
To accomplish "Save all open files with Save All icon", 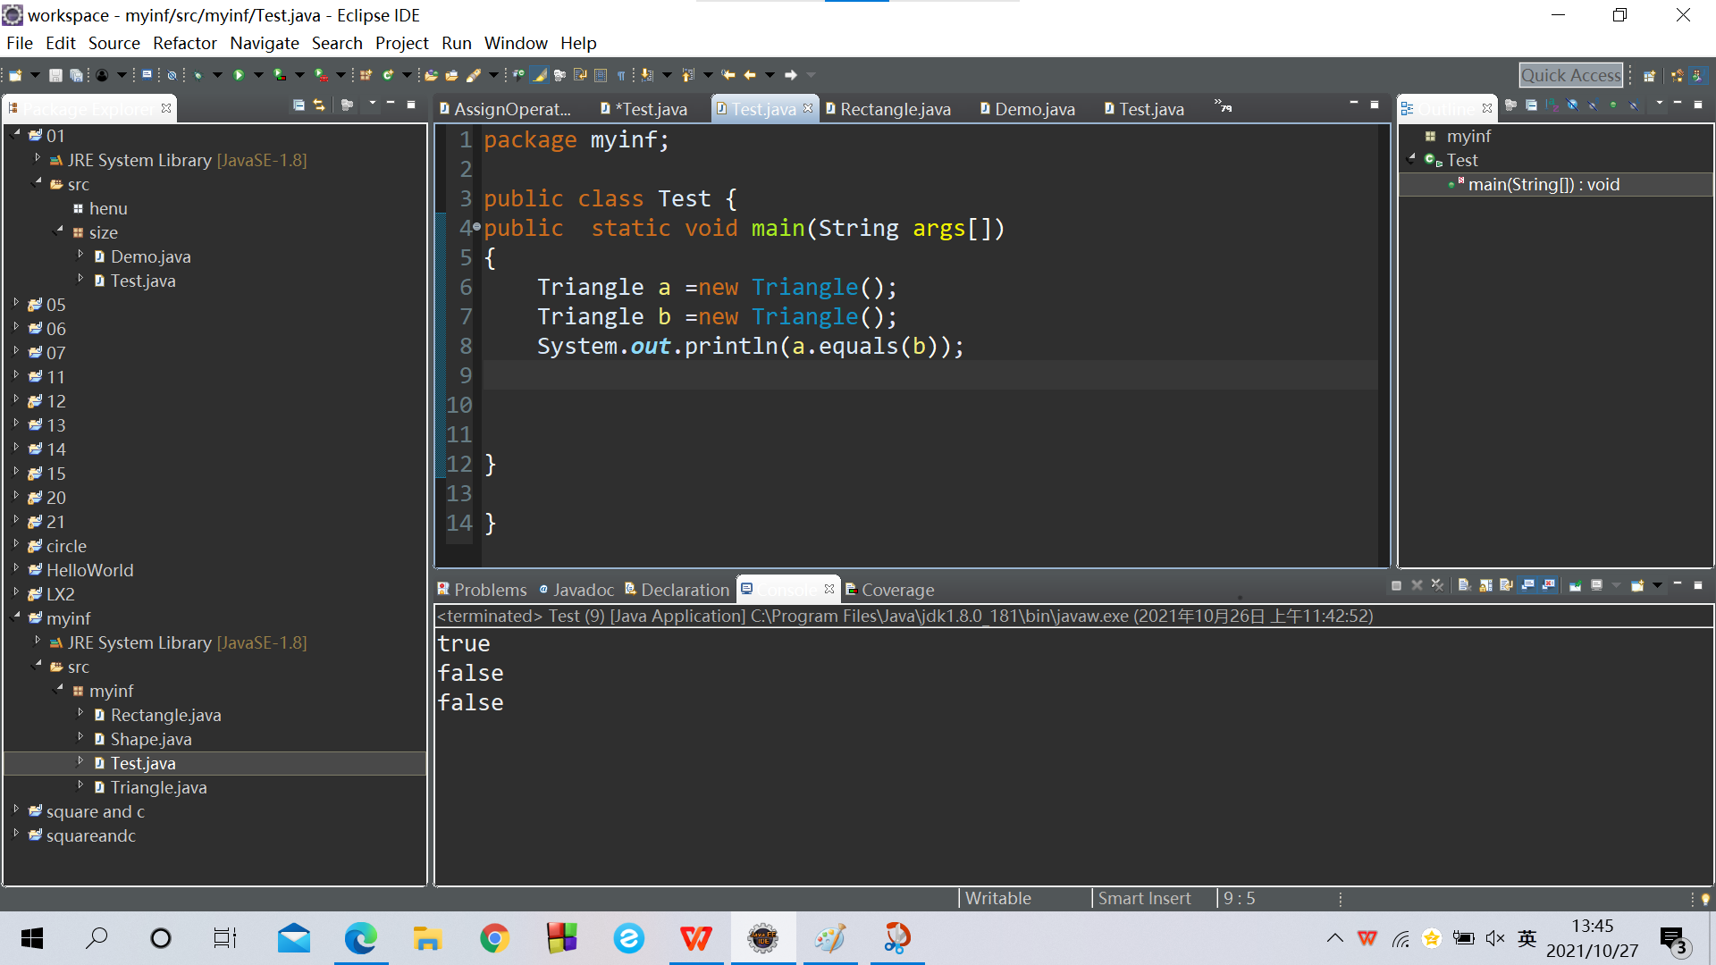I will coord(77,75).
